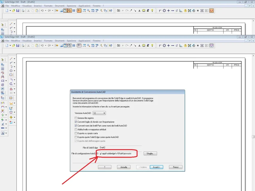Click Open file icon in front window toolbar
Image resolution: width=255 pixels, height=191 pixels.
click(13, 46)
